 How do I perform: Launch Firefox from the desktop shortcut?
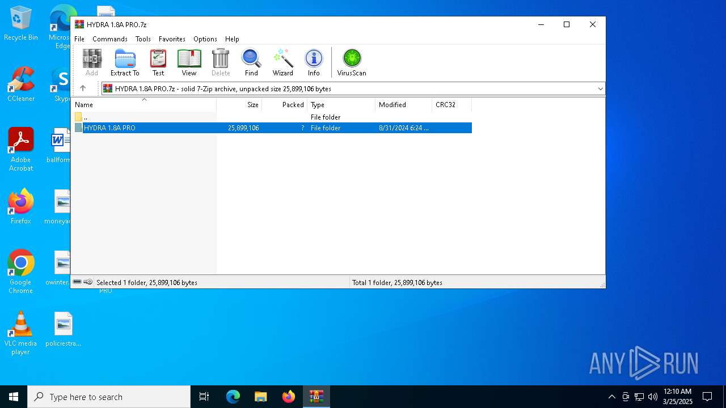[x=21, y=207]
